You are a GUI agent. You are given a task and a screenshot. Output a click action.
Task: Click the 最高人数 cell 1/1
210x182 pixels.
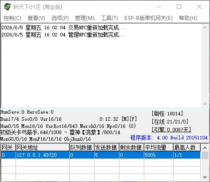[x=187, y=155]
